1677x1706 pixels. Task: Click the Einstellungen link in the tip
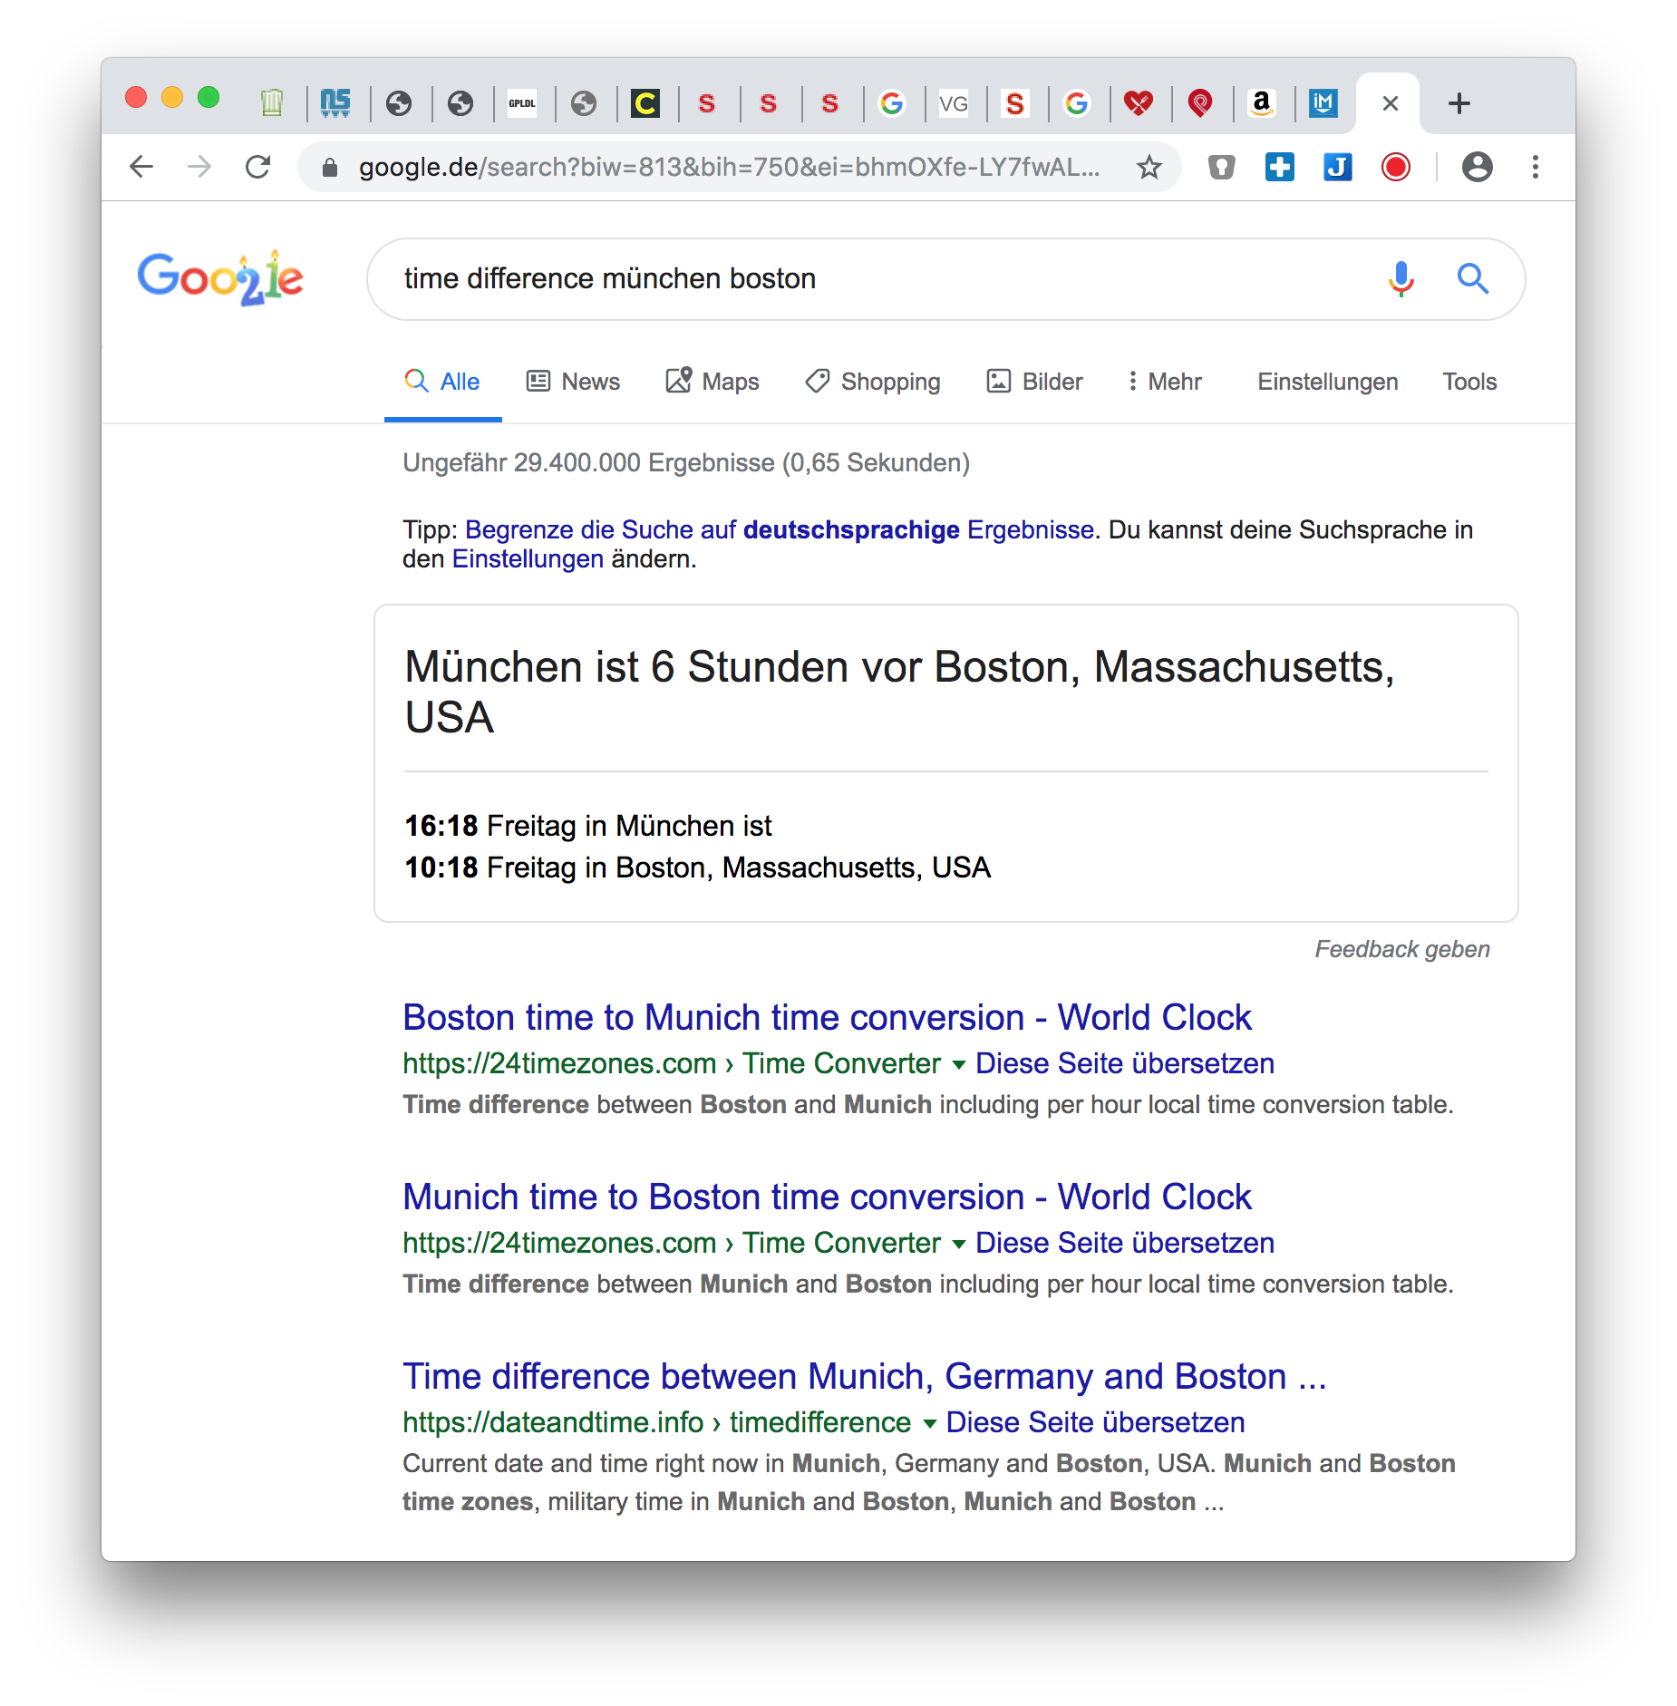pos(528,558)
